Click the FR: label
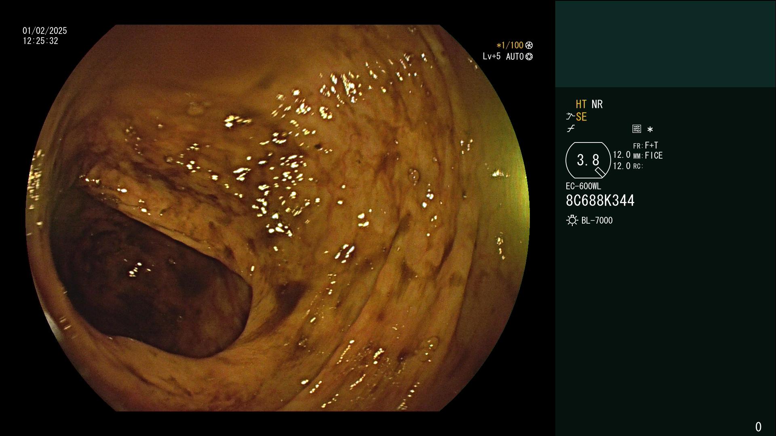Screen dimensions: 776x436 (x=638, y=146)
